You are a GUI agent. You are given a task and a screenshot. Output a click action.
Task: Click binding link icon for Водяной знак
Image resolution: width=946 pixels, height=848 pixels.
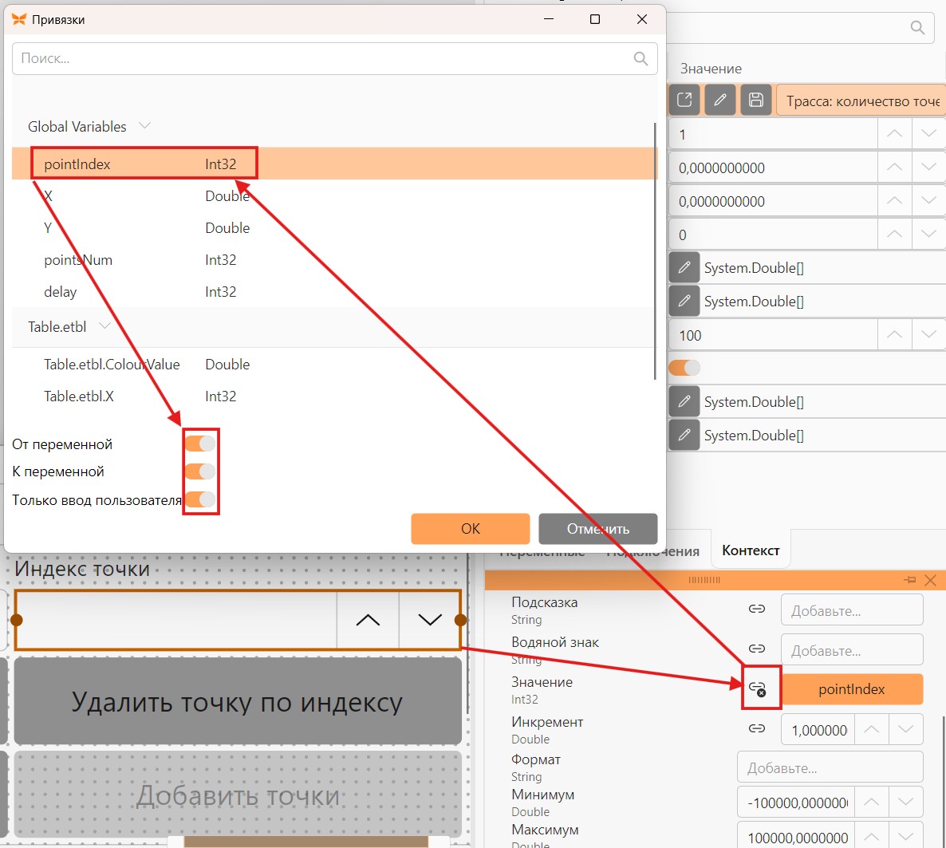756,649
